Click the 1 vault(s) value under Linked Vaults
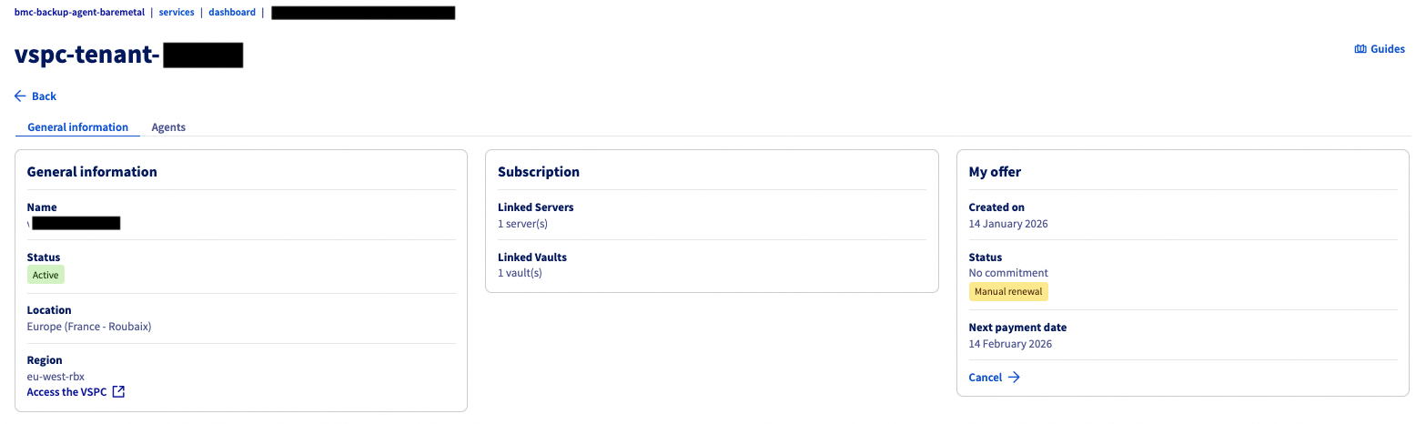 click(520, 273)
